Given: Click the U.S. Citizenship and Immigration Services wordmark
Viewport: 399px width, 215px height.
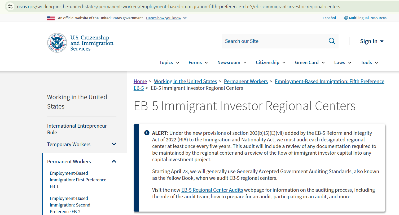Looking at the screenshot, I should pos(92,43).
